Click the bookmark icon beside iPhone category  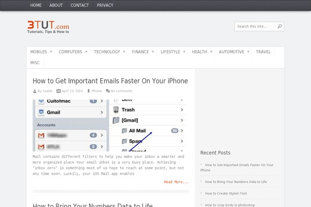click(x=89, y=91)
